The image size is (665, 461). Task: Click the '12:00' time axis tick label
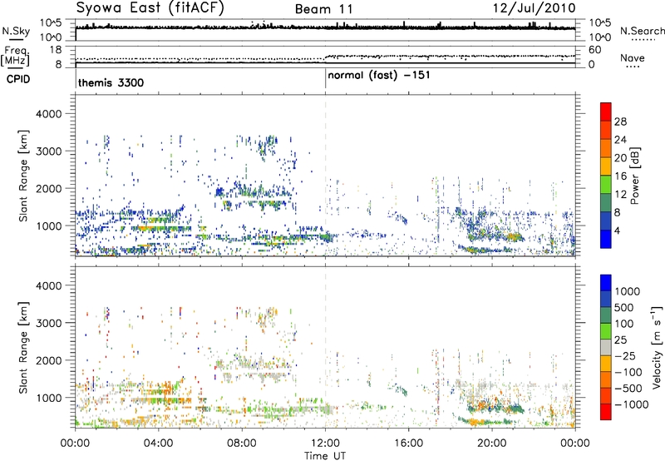(x=325, y=444)
